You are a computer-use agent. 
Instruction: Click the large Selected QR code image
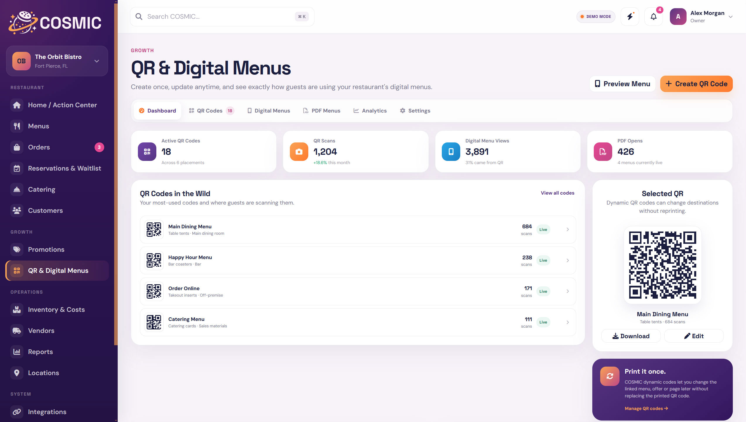(x=663, y=265)
